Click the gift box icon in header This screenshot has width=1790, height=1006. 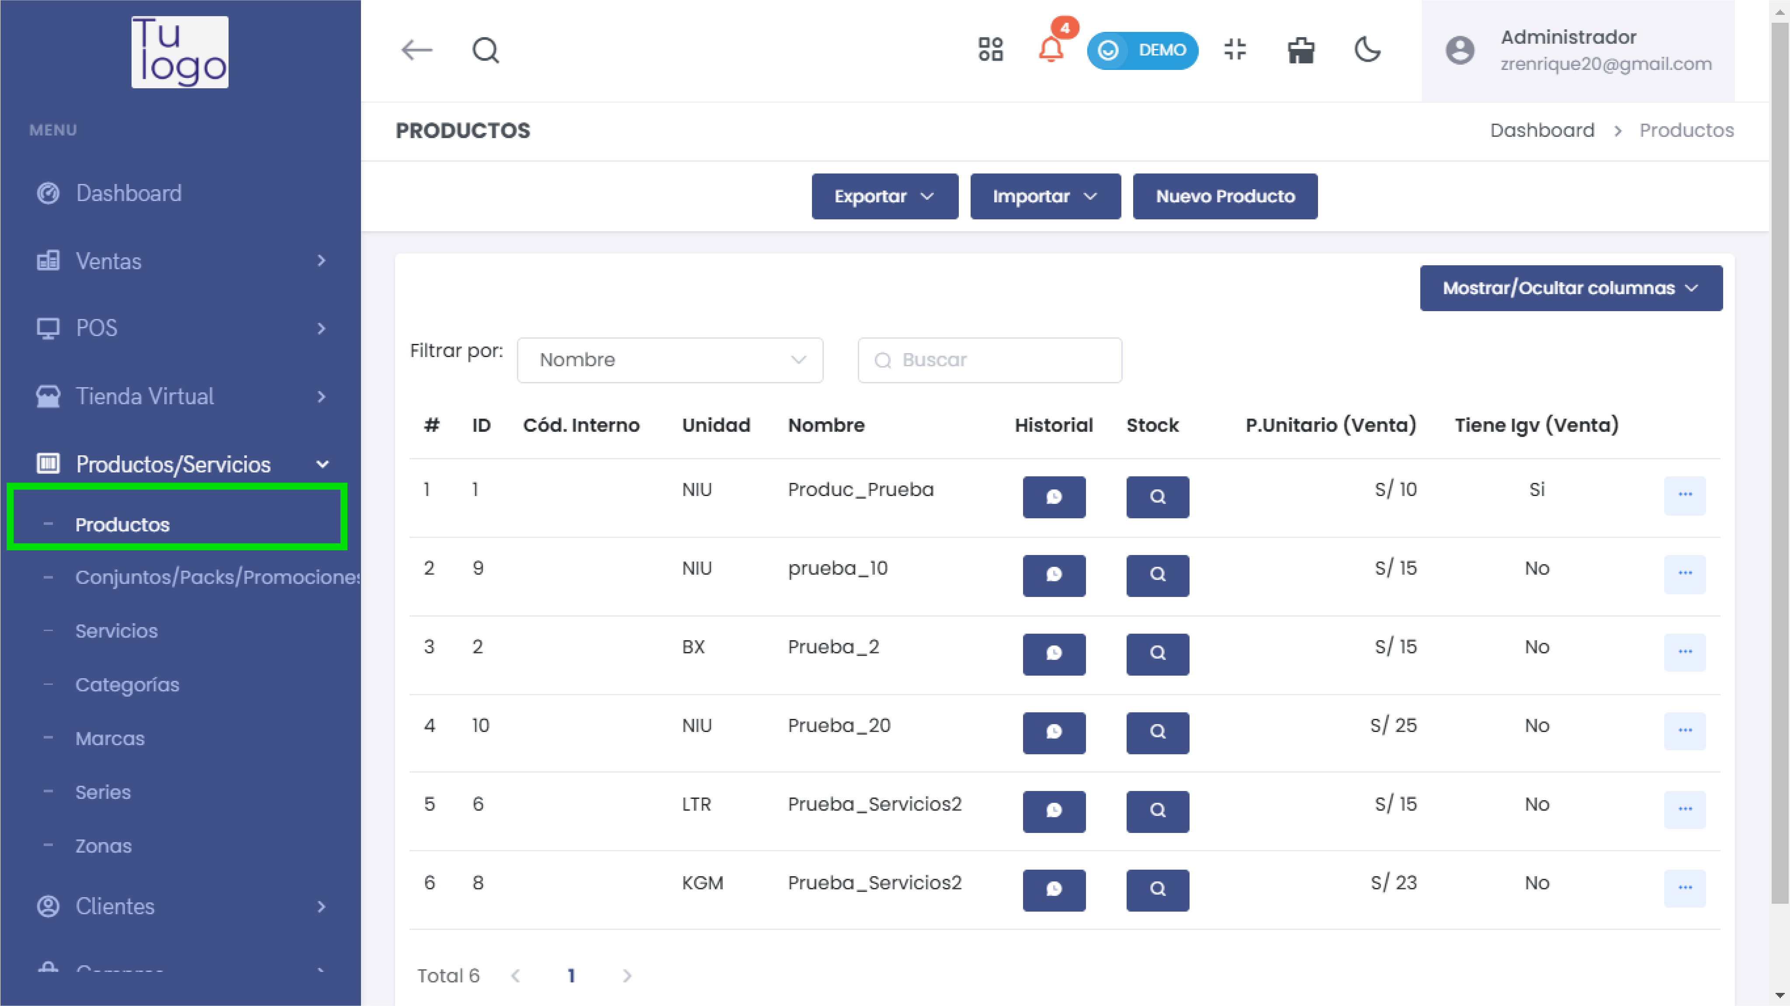tap(1300, 50)
